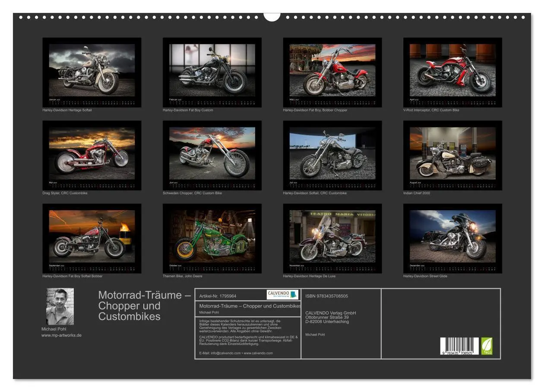The image size is (544, 392).
Task: Click the title line inside the info box
Action: click(250, 306)
